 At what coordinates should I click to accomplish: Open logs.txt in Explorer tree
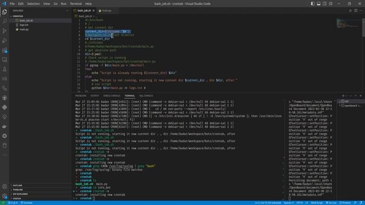pyautogui.click(x=40, y=25)
